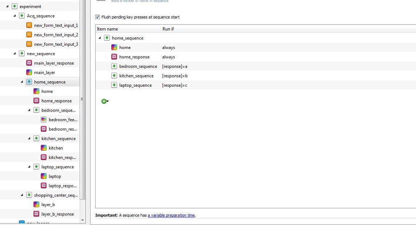The height and width of the screenshot is (225, 416).
Task: Click the overview tree vertical scrollbar
Action: click(x=83, y=99)
